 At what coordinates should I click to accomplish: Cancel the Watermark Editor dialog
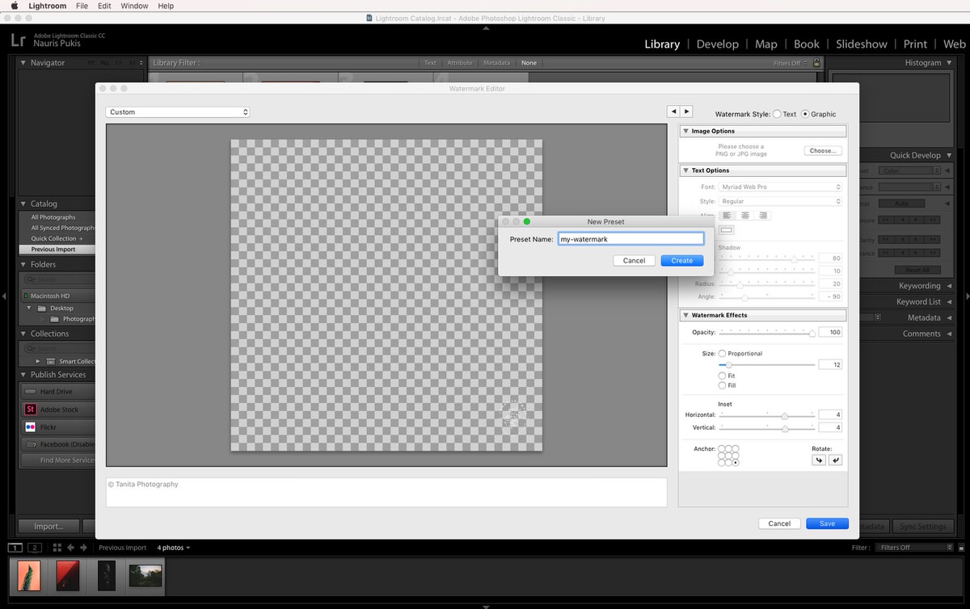click(779, 523)
